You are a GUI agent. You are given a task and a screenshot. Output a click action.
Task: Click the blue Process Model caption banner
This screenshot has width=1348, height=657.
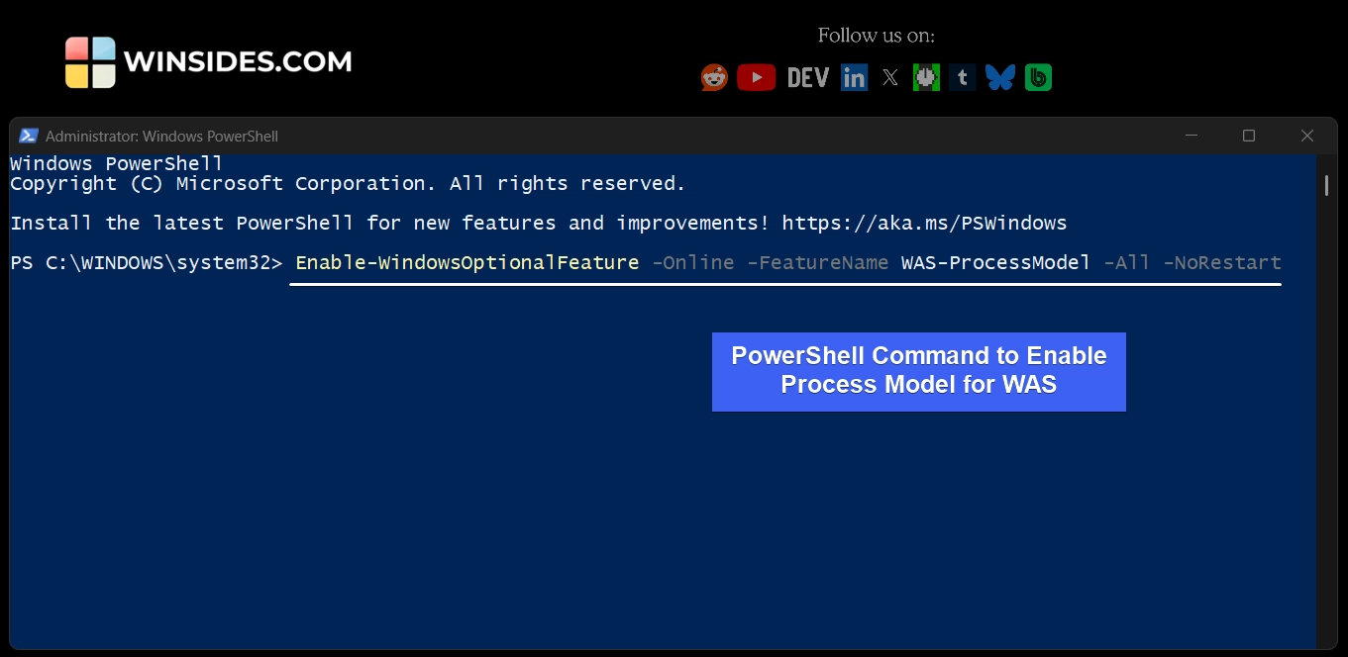(x=918, y=371)
